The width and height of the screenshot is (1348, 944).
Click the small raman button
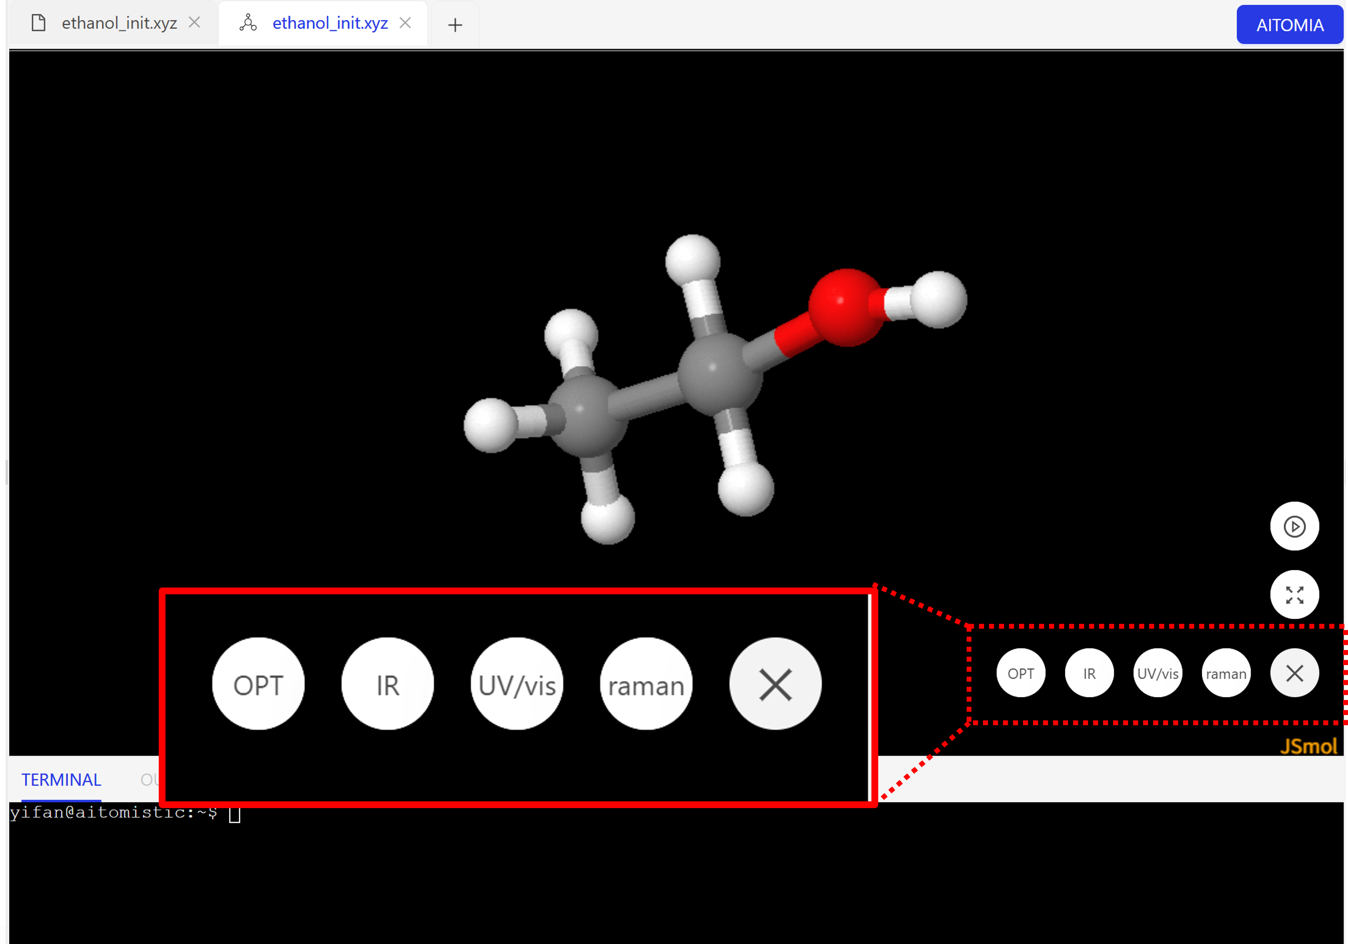(x=1226, y=673)
